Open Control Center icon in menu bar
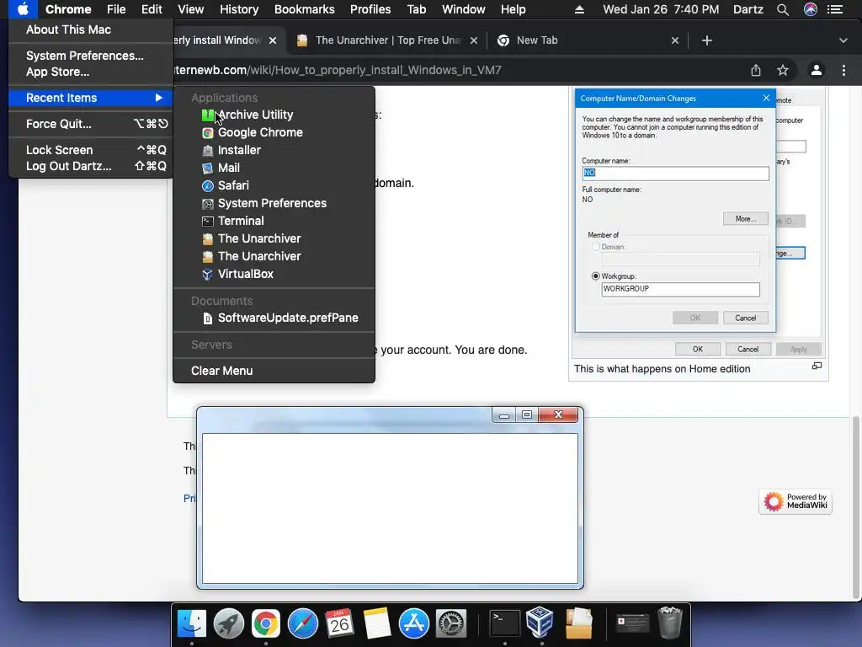Screen dimensions: 862x647 pos(835,9)
